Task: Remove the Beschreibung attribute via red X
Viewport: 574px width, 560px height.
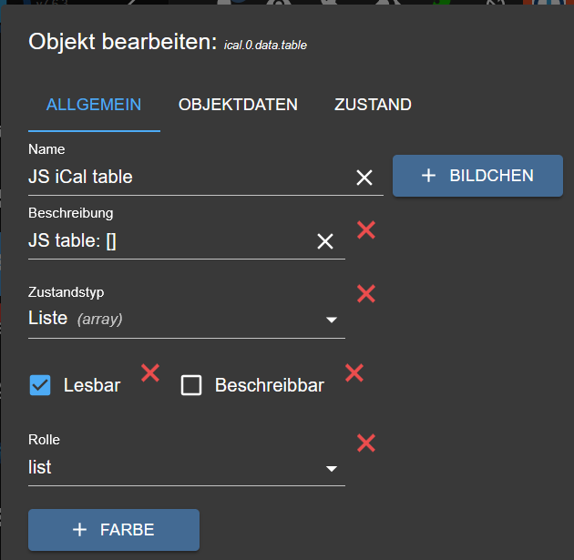Action: [366, 230]
